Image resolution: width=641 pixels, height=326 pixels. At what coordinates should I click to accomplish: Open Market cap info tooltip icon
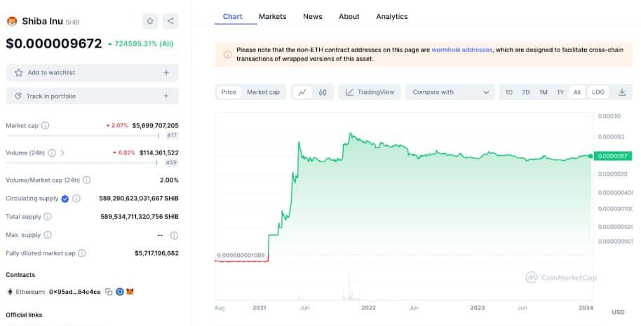coord(45,126)
